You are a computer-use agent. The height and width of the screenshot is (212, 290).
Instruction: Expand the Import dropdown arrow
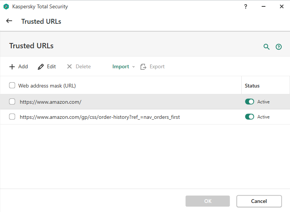click(x=133, y=67)
